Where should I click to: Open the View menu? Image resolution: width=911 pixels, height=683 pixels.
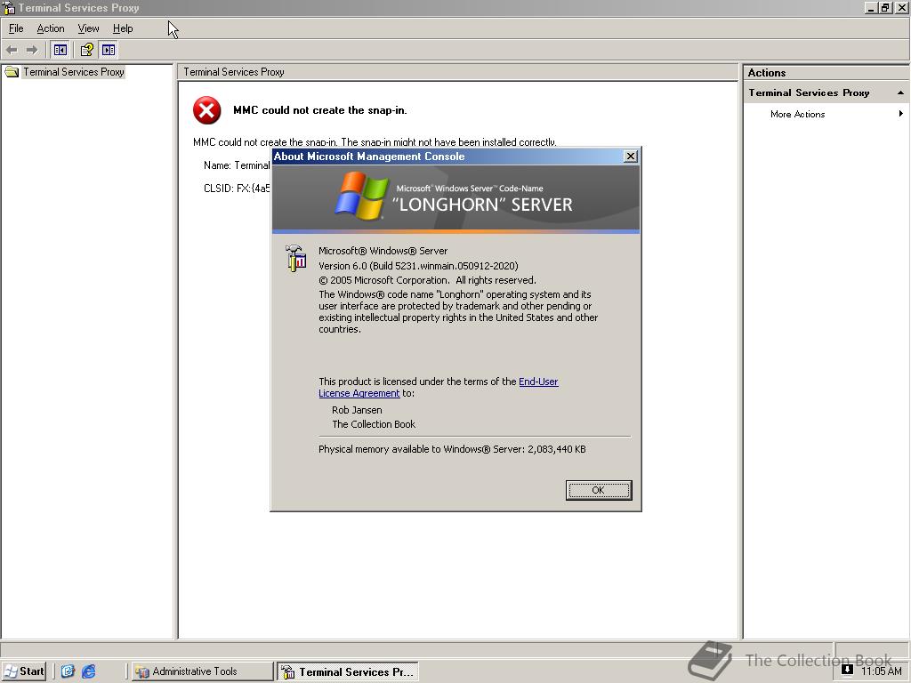tap(88, 28)
